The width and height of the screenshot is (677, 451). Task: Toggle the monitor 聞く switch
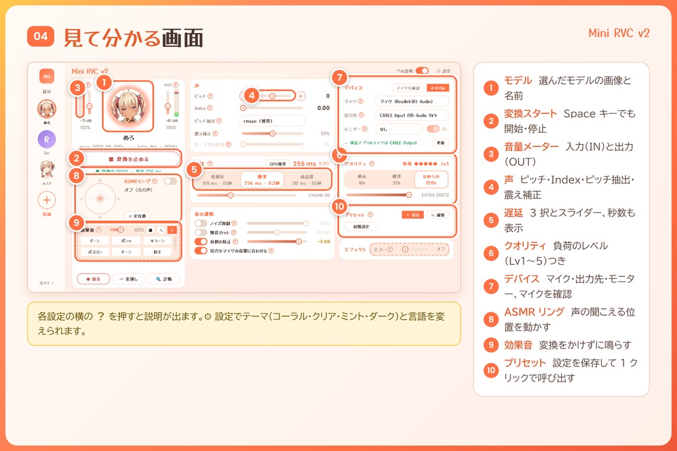[x=433, y=129]
